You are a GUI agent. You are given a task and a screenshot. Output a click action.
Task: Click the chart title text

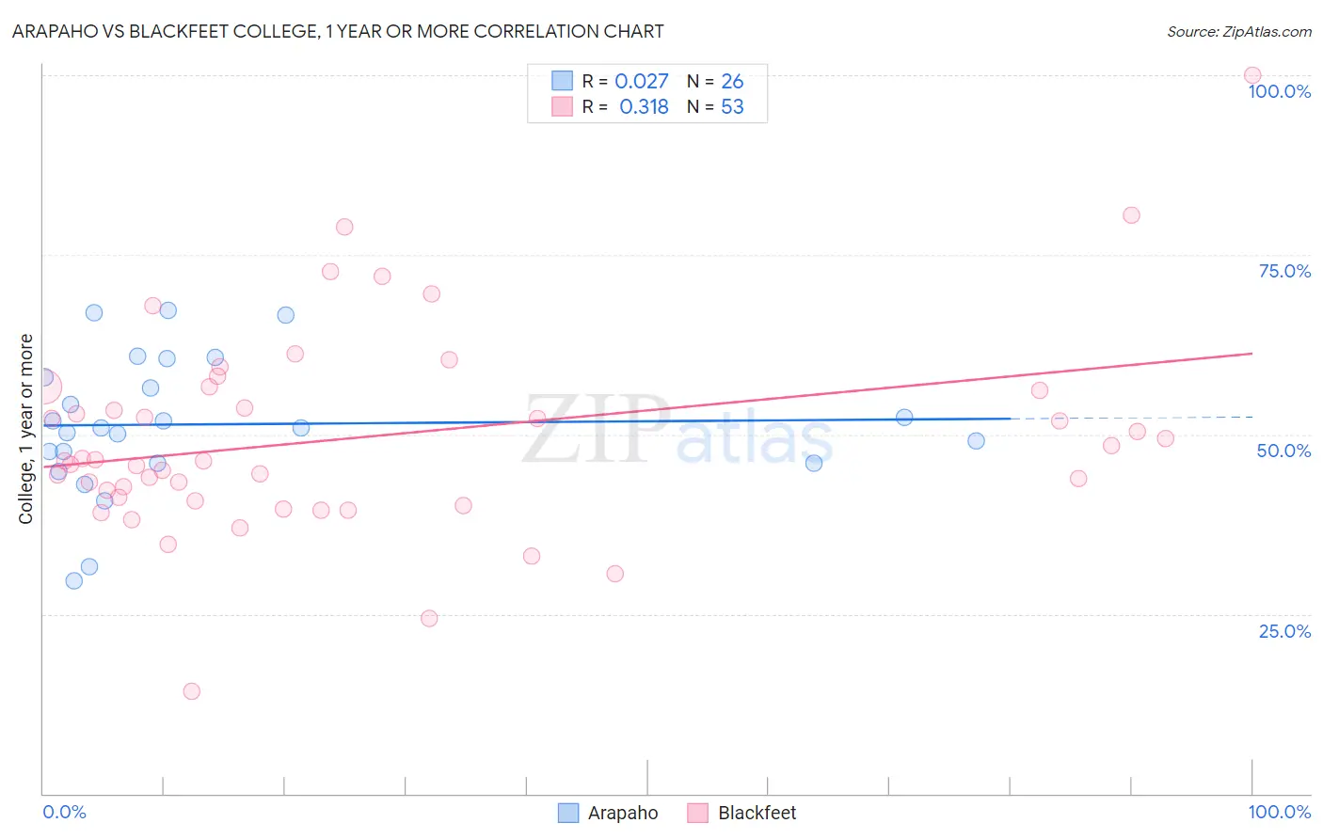[338, 31]
